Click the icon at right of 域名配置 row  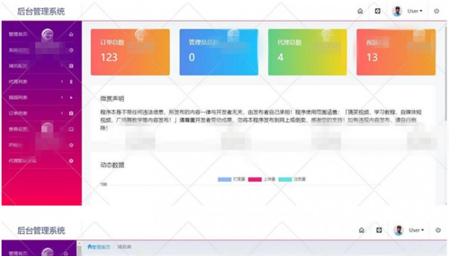(71, 66)
